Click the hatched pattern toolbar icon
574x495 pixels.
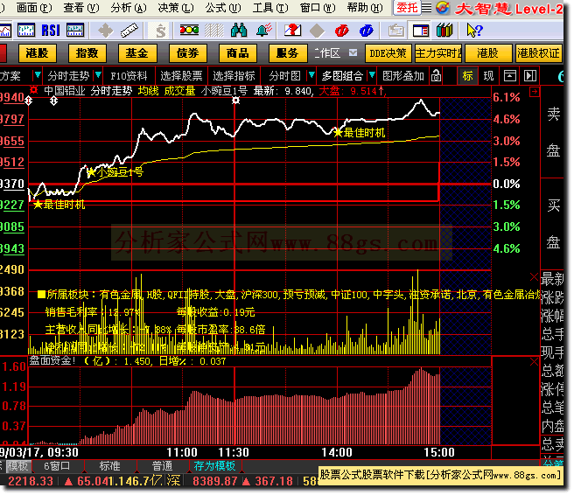coord(214,31)
